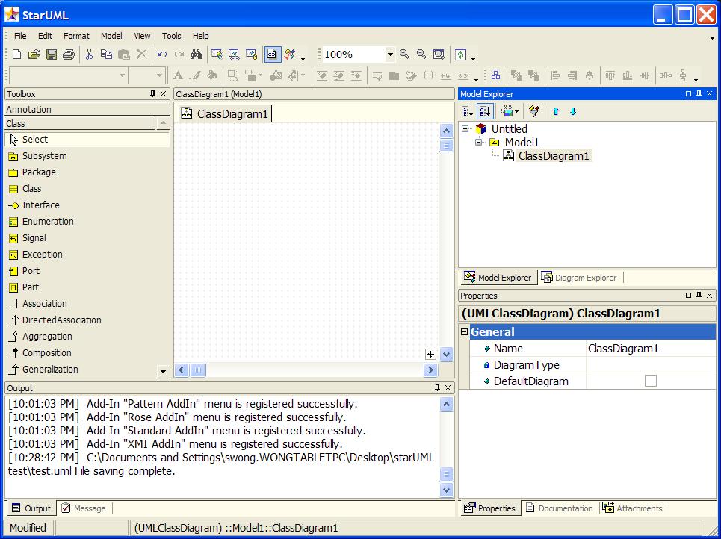Open the Format menu
This screenshot has height=539, width=721.
(76, 36)
